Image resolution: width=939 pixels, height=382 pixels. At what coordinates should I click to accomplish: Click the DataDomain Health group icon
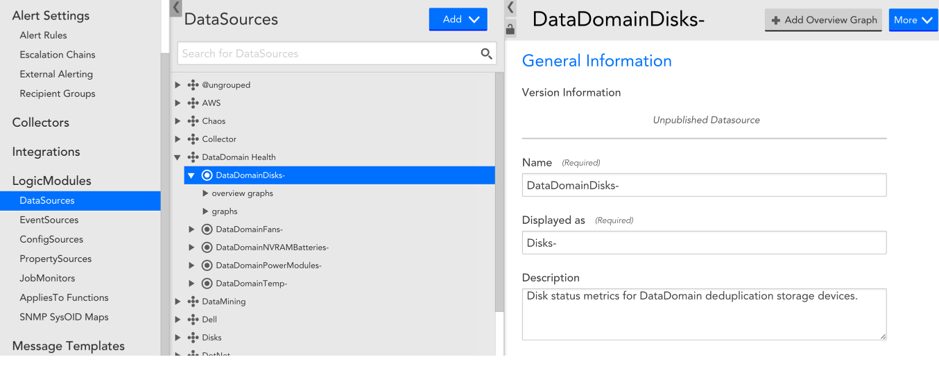click(193, 157)
